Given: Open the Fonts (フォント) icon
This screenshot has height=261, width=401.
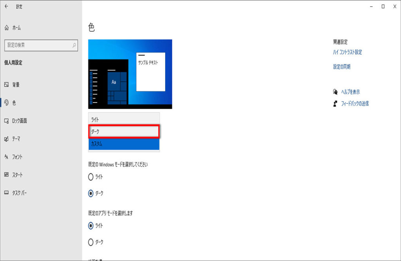Looking at the screenshot, I should pyautogui.click(x=6, y=157).
